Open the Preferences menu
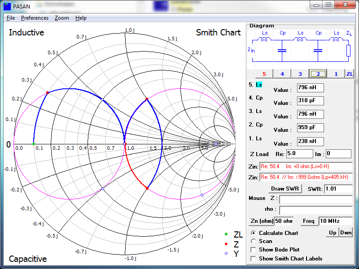 click(x=35, y=18)
